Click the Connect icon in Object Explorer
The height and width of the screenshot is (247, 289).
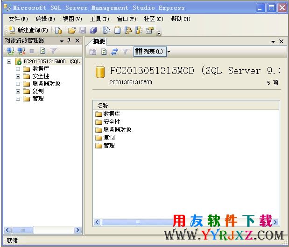point(11,51)
